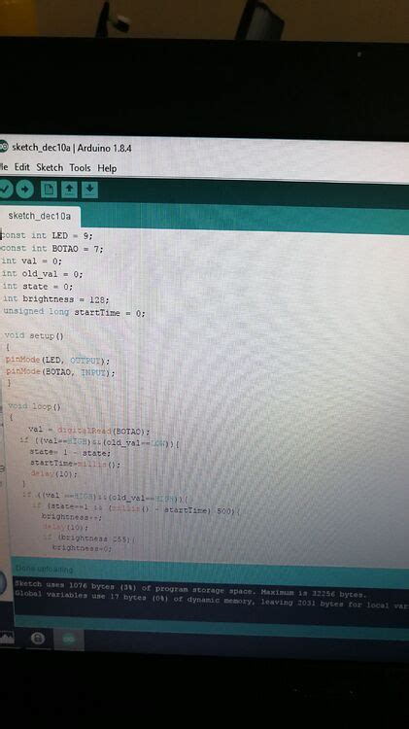Click the 'state= 1 - state;' line
Image resolution: width=409 pixels, height=729 pixels.
pos(70,452)
